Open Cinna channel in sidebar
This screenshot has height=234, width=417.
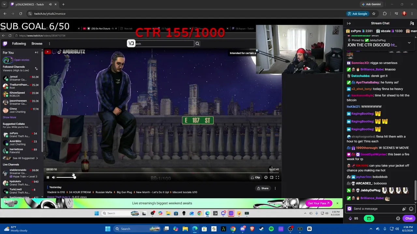[21, 110]
